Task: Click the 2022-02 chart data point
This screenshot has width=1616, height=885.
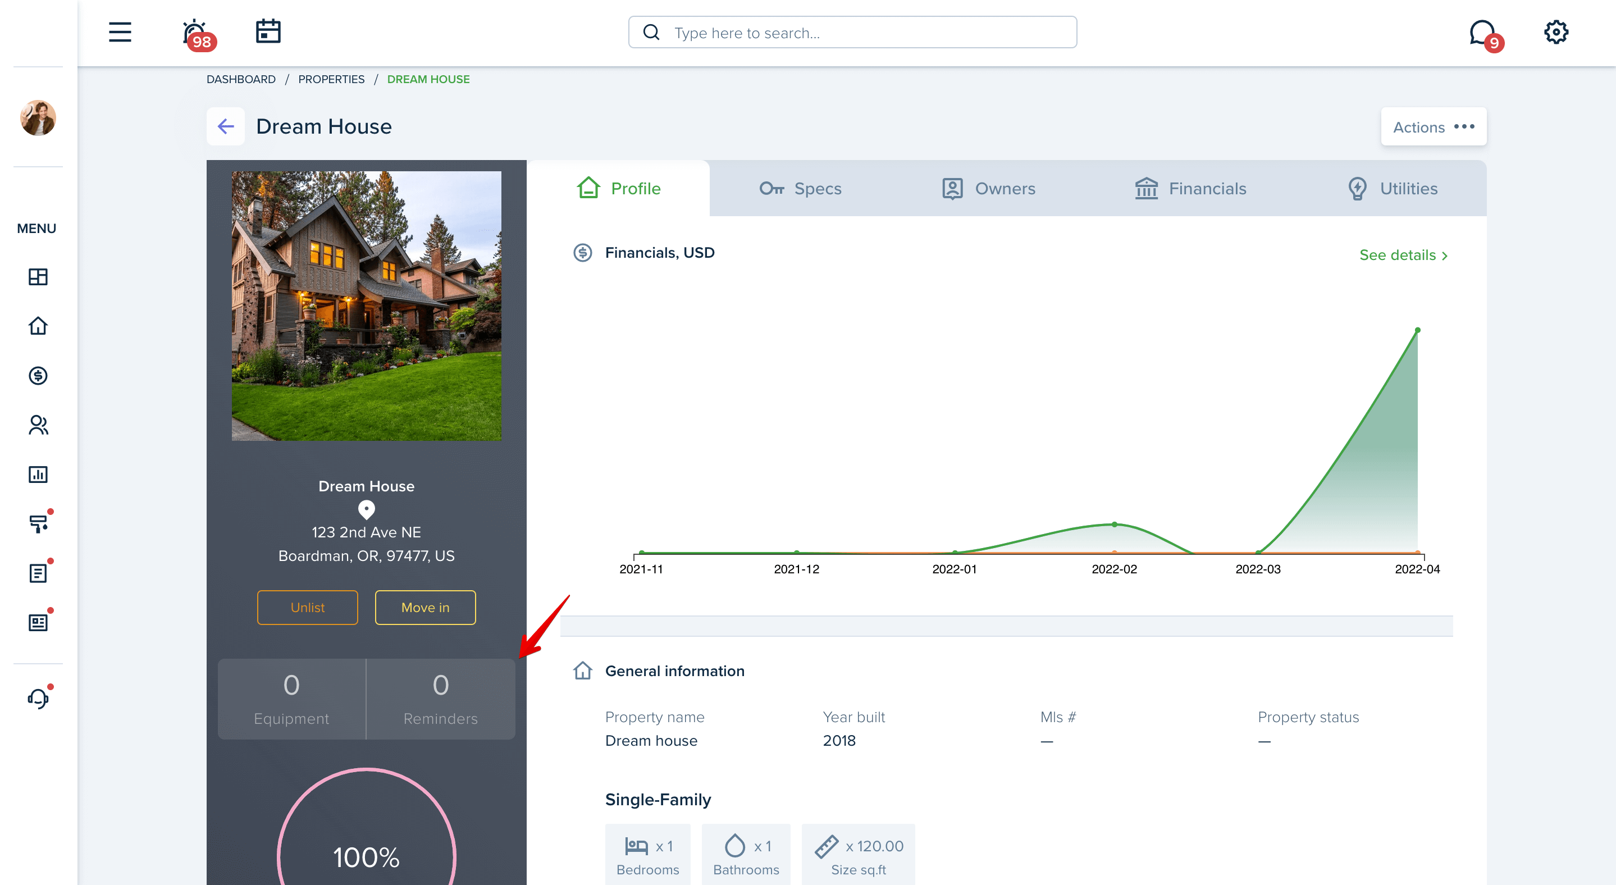Action: pyautogui.click(x=1114, y=524)
